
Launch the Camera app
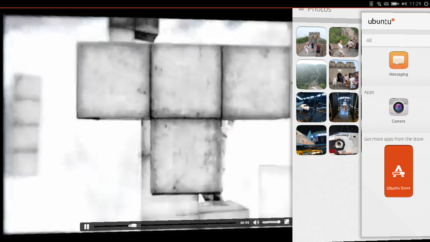[399, 111]
